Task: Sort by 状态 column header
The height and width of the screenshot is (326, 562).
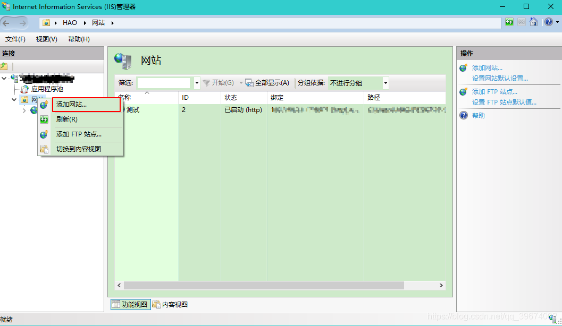Action: [244, 97]
